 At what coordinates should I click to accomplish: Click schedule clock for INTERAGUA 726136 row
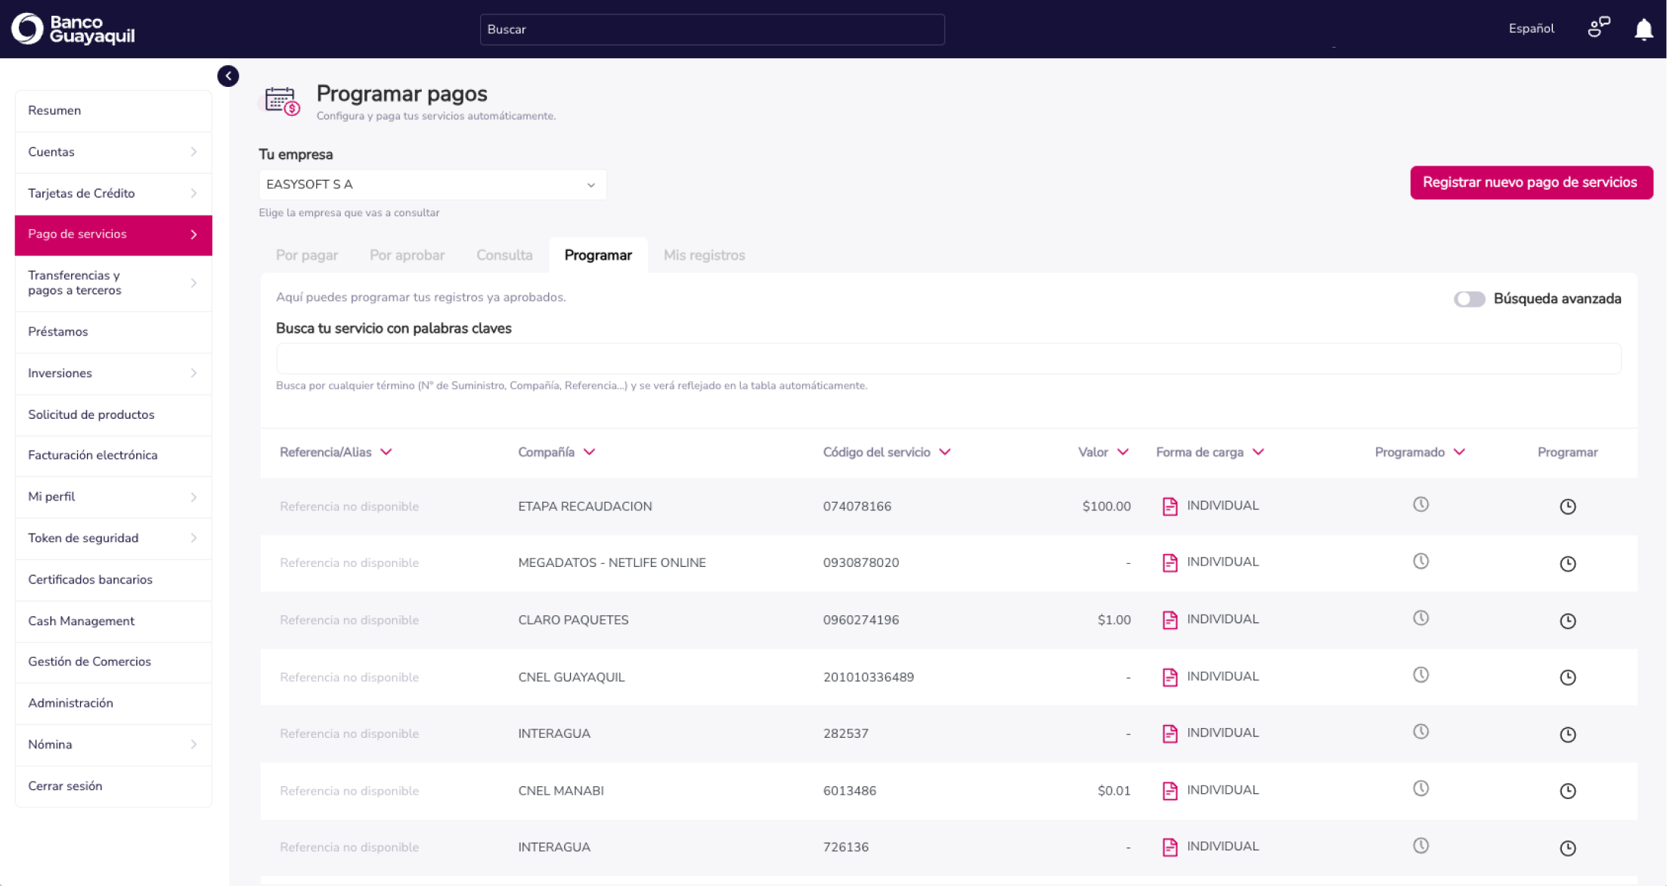tap(1567, 848)
